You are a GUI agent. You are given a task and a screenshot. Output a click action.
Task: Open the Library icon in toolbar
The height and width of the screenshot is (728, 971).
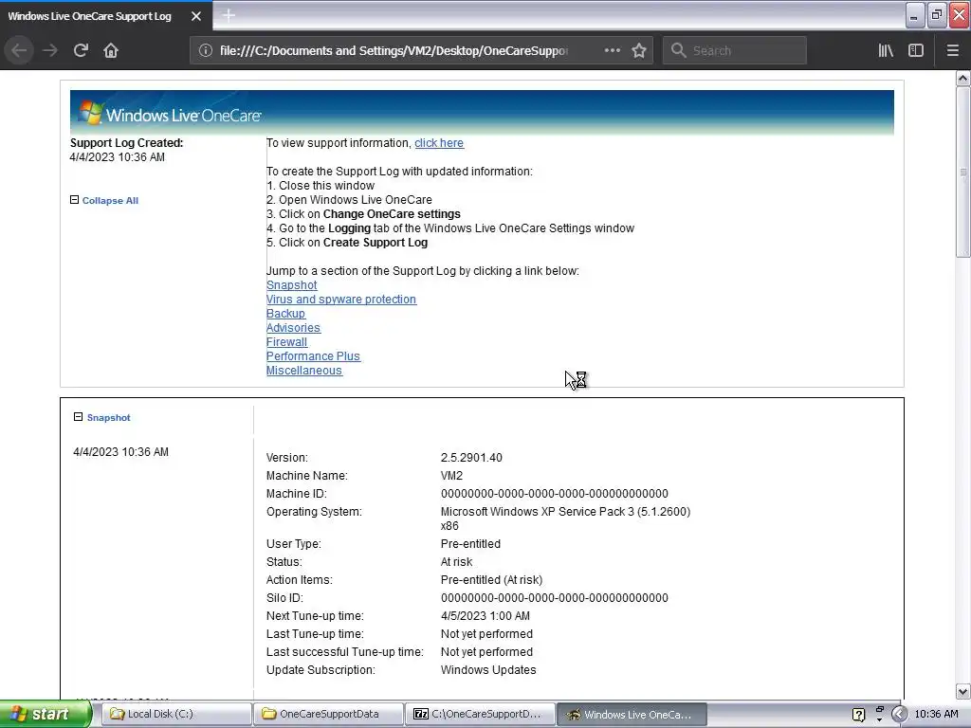pyautogui.click(x=886, y=50)
